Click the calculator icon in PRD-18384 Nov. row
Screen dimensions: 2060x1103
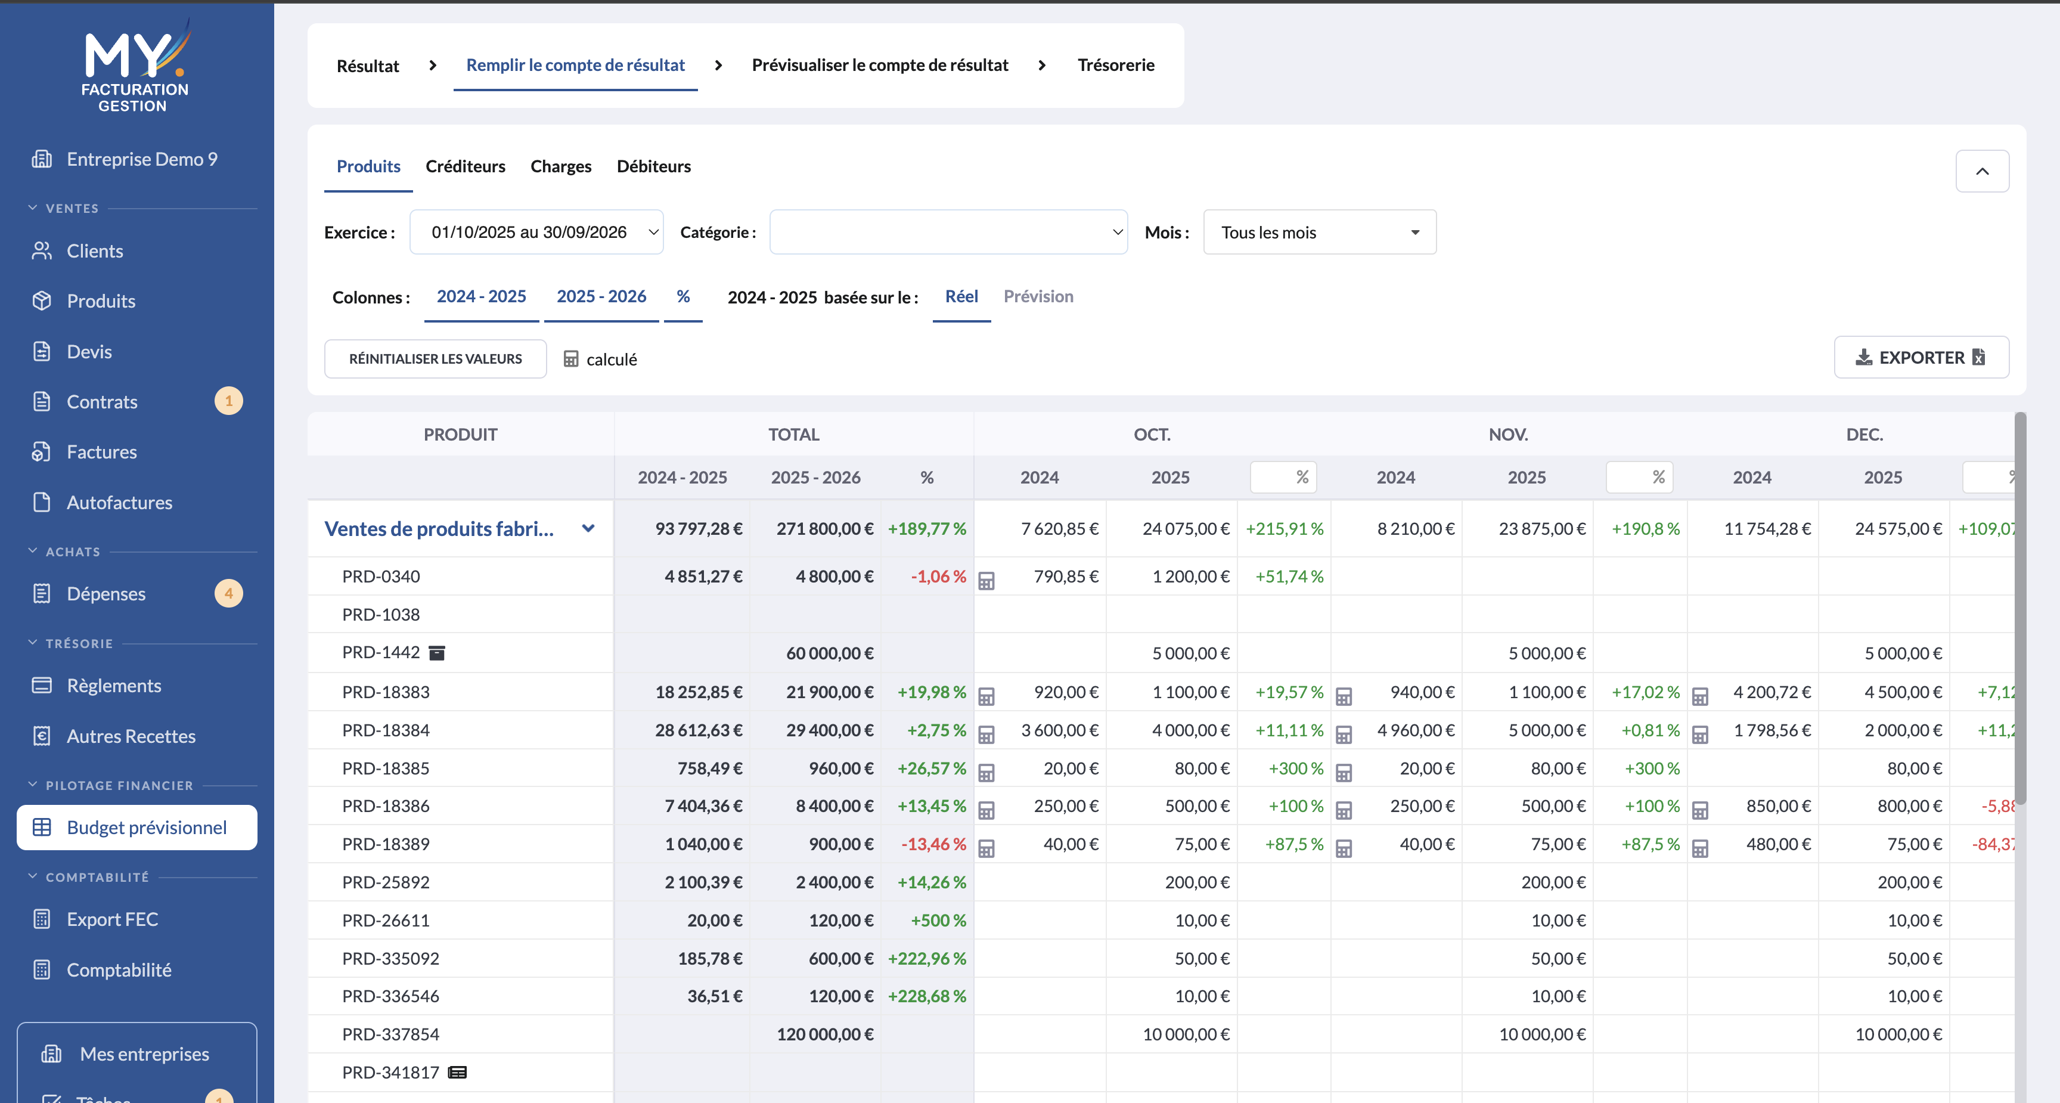[1344, 735]
